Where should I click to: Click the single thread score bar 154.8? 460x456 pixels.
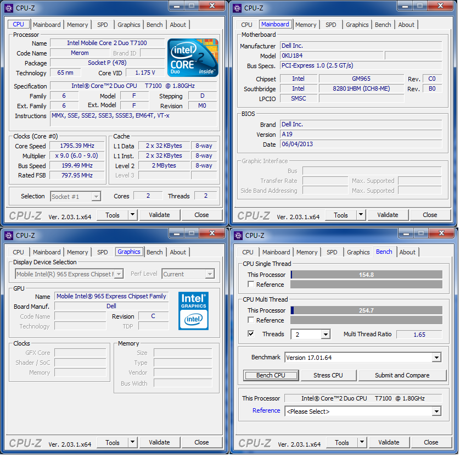point(367,275)
